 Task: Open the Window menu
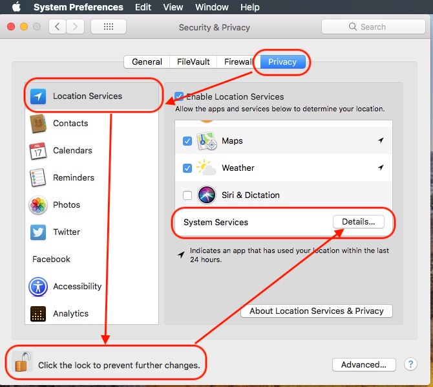(x=212, y=7)
